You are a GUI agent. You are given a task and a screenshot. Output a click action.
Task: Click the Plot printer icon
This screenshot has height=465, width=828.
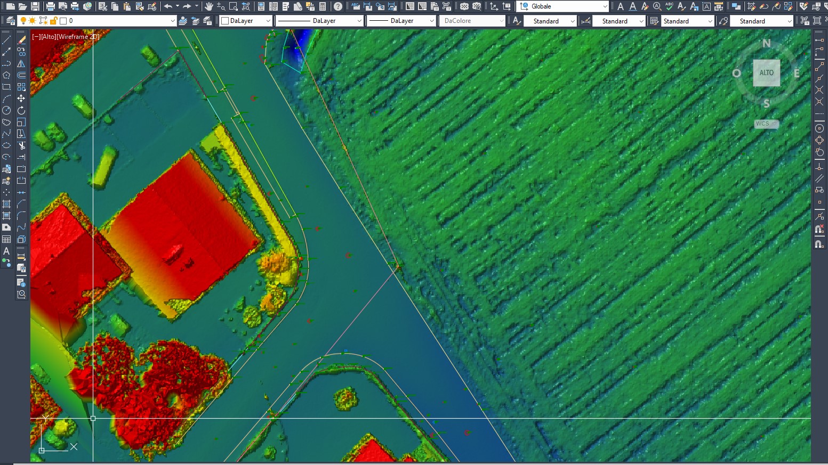click(51, 6)
